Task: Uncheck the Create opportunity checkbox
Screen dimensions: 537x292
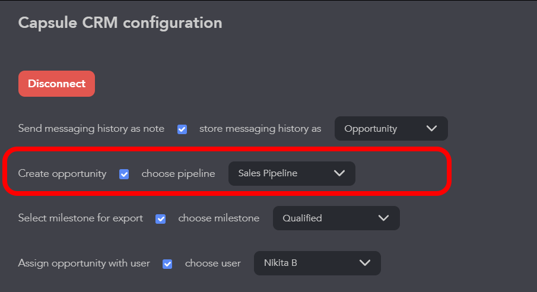Action: [124, 174]
